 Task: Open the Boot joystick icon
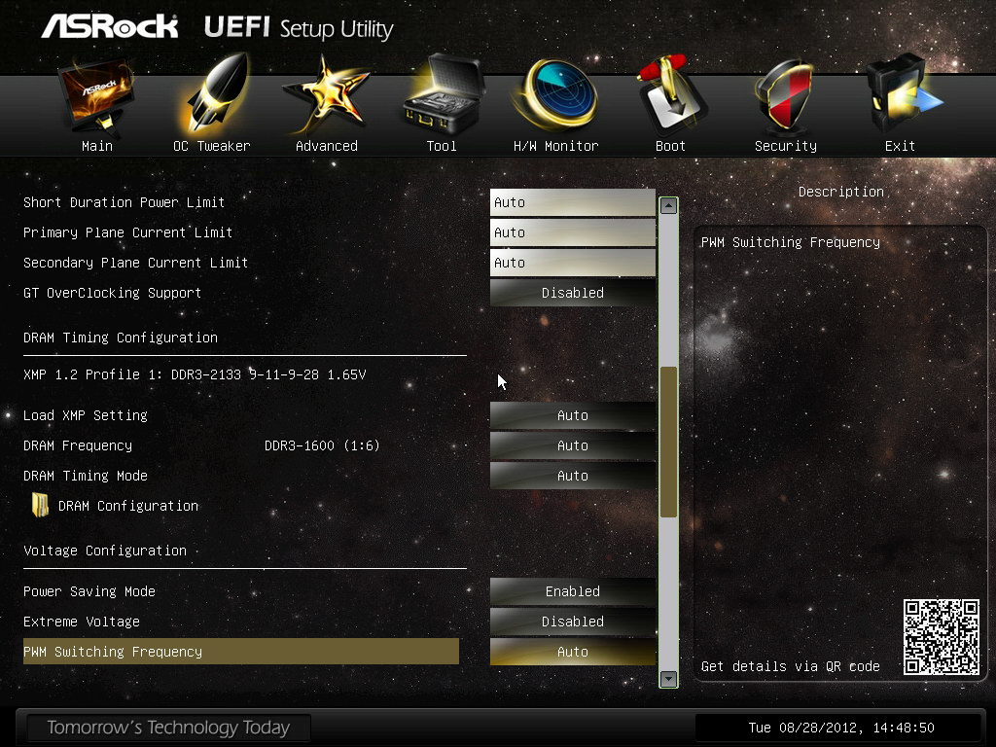(670, 95)
